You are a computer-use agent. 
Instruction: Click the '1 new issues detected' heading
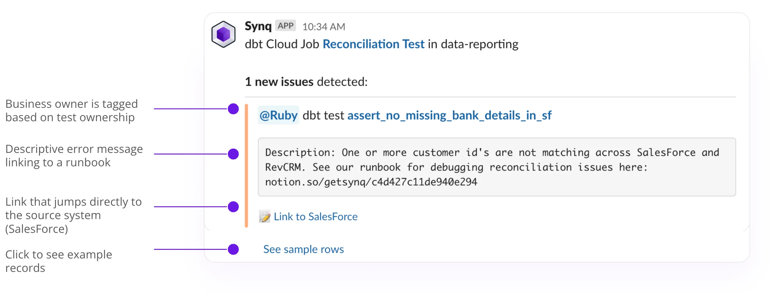click(306, 82)
